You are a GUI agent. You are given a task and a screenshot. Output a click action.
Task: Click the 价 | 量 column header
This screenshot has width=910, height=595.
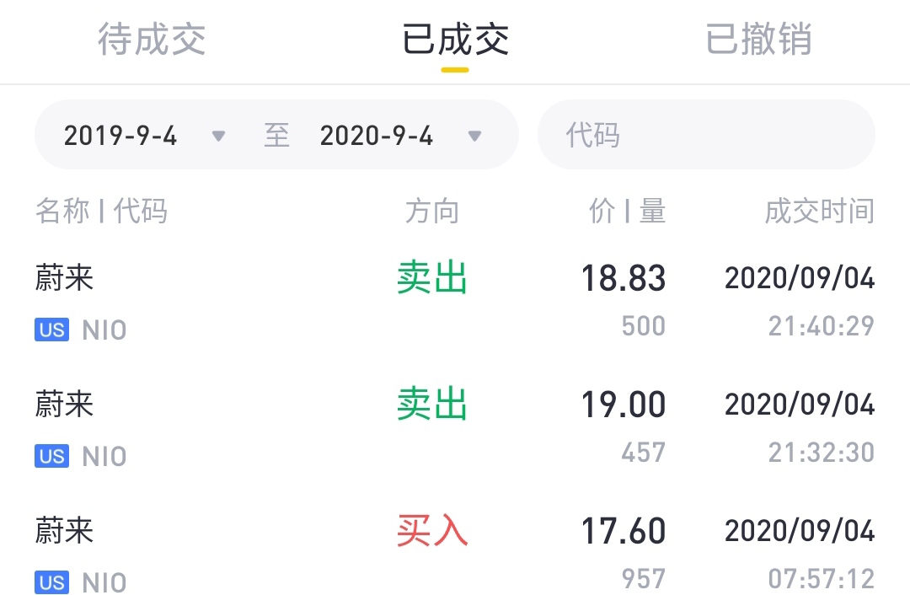628,211
